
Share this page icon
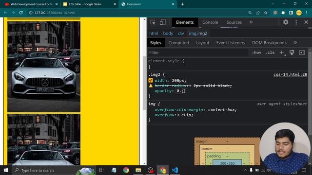258,13
